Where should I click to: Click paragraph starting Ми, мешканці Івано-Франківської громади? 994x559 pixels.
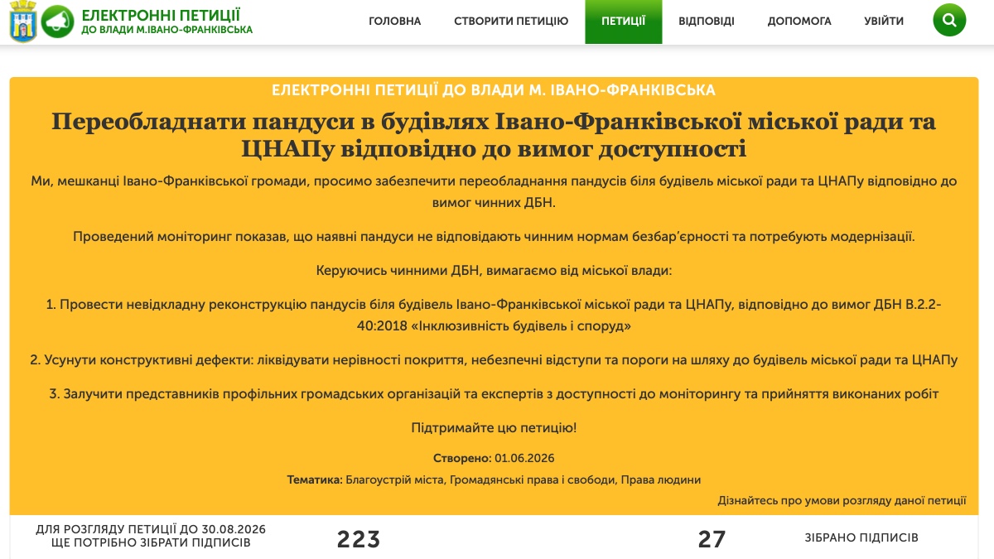pyautogui.click(x=494, y=190)
